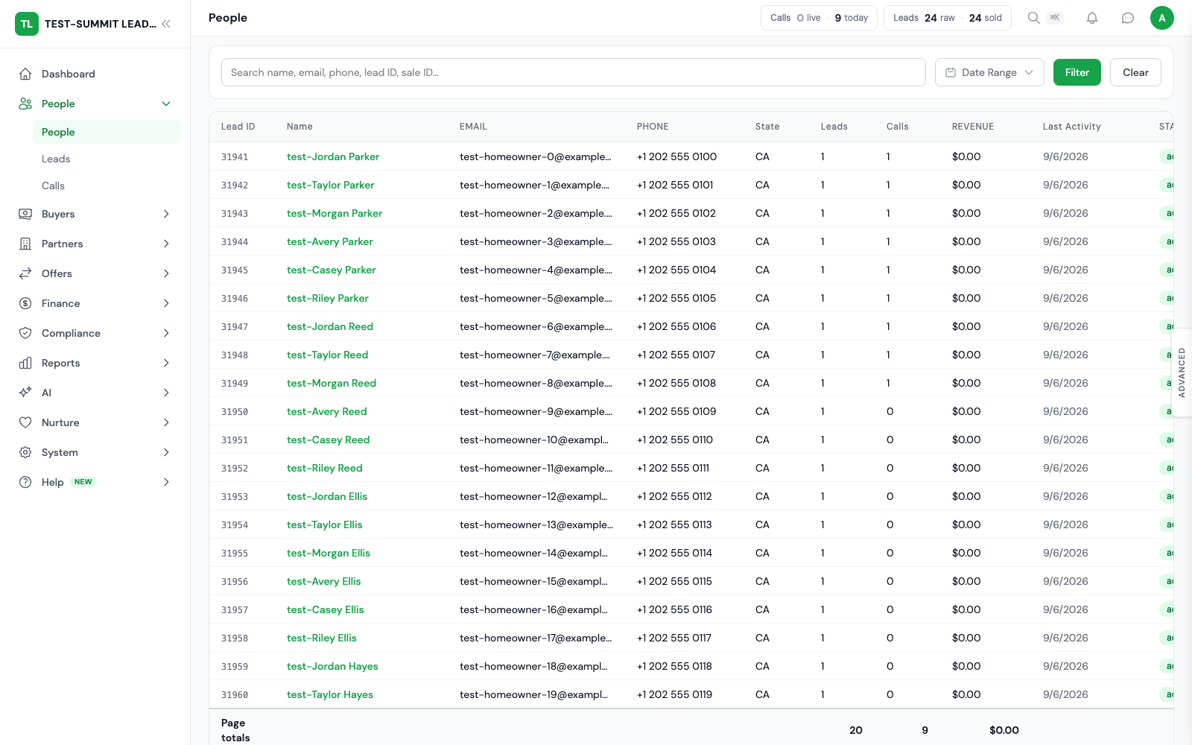
Task: Open the chat messages icon
Action: click(1128, 18)
